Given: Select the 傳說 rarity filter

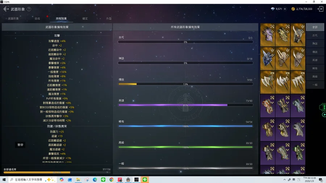Looking at the screenshot, I should 314,52.
